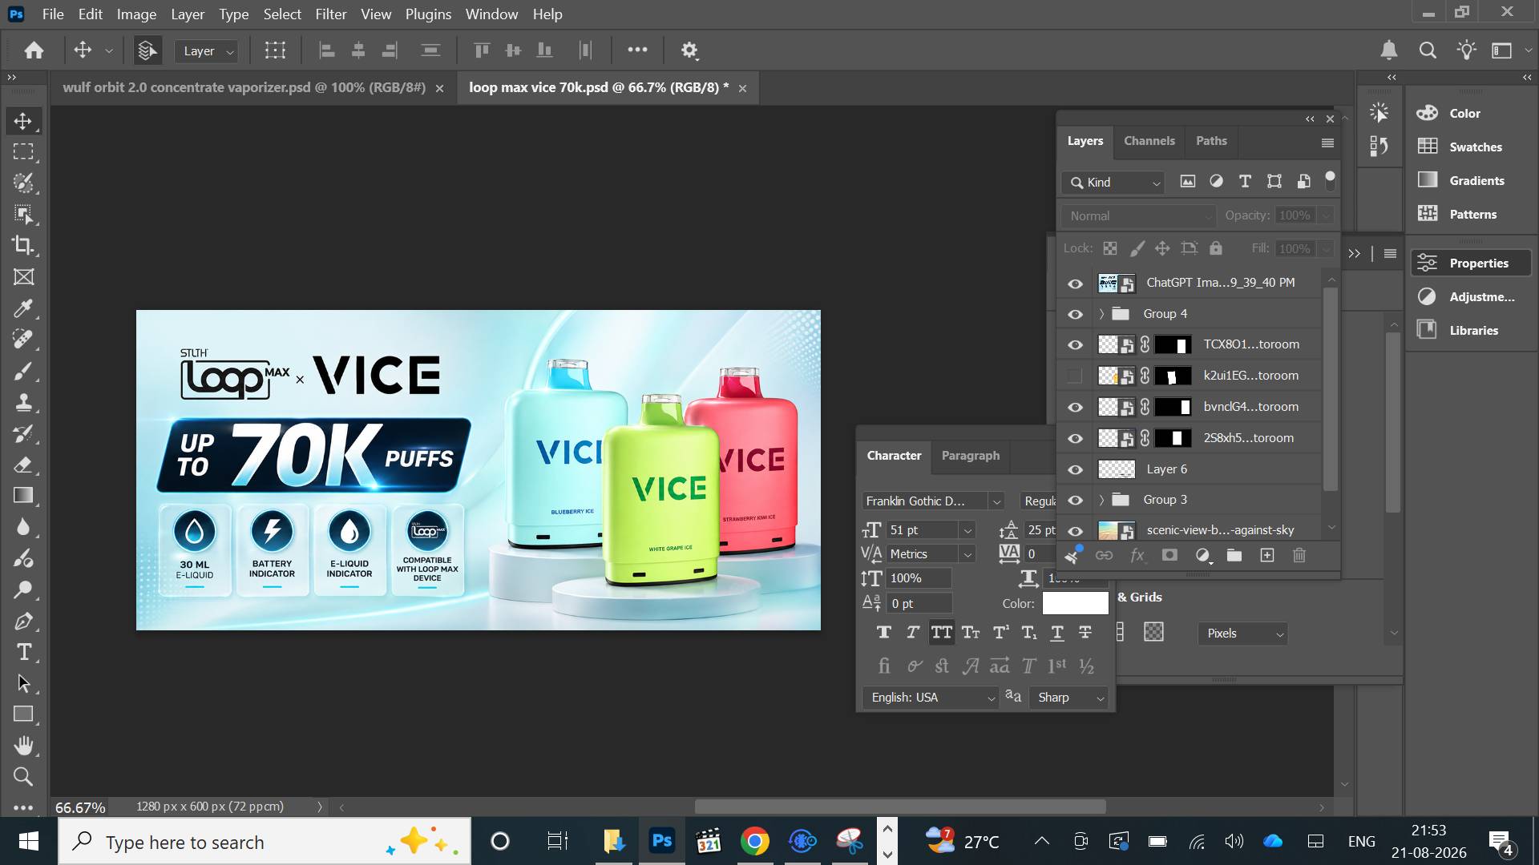Add layer mask from Layers panel footer

1169,555
